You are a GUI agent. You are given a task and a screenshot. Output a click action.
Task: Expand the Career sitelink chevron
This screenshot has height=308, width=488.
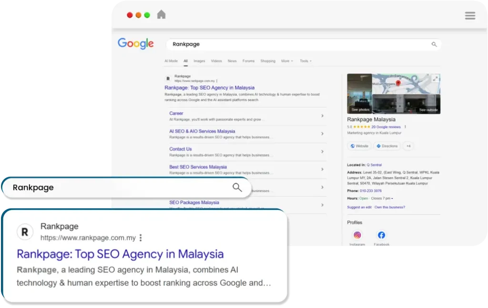[x=323, y=116]
